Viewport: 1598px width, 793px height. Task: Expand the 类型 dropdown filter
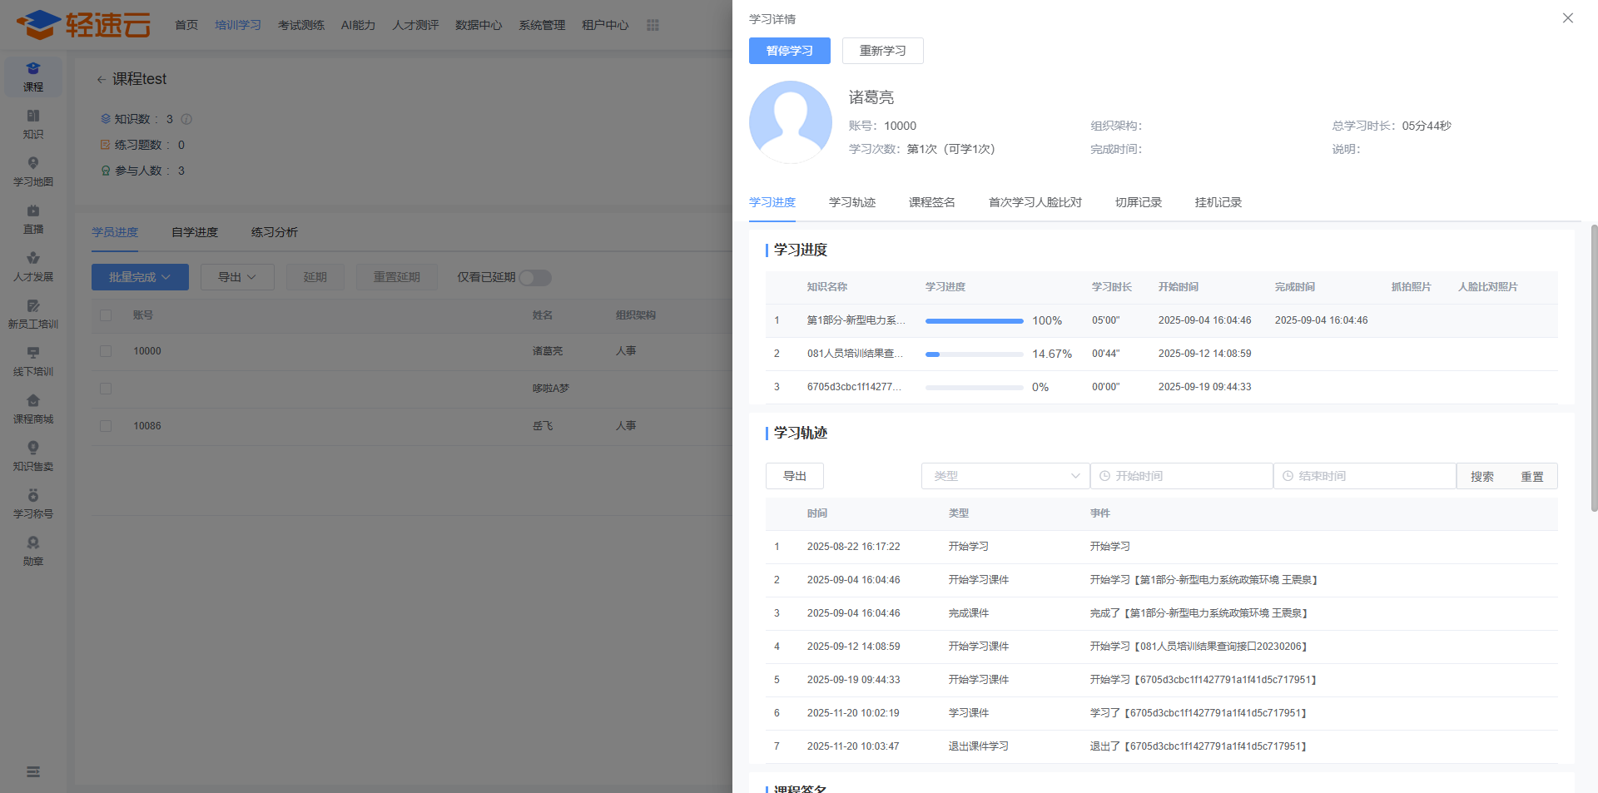[x=1005, y=476]
